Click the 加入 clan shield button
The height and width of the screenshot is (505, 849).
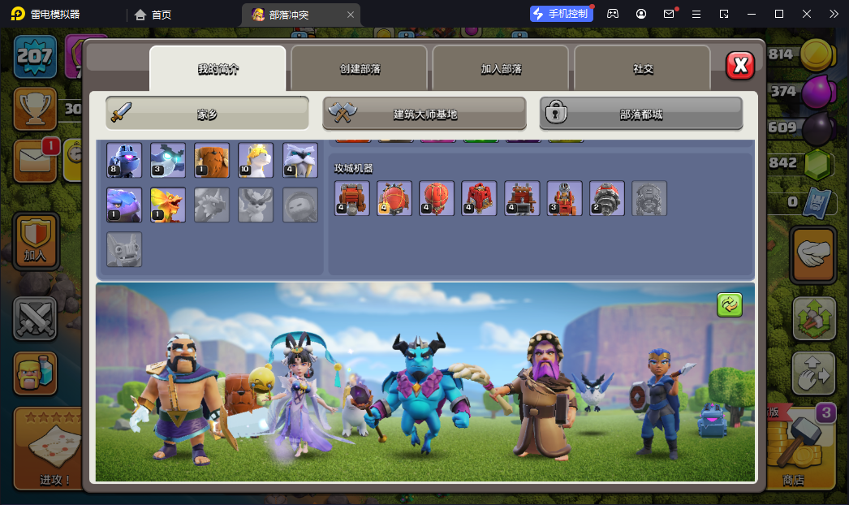(35, 241)
